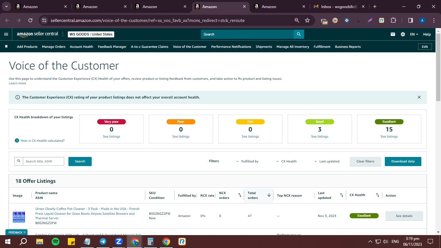Open the mail messages icon
The image size is (441, 248).
click(x=393, y=34)
